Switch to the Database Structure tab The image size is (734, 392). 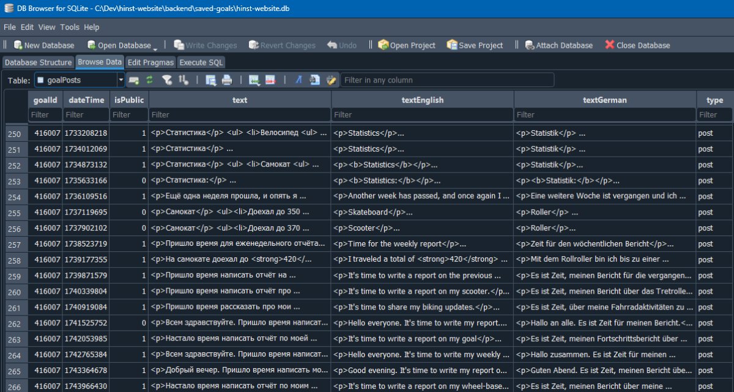coord(39,62)
